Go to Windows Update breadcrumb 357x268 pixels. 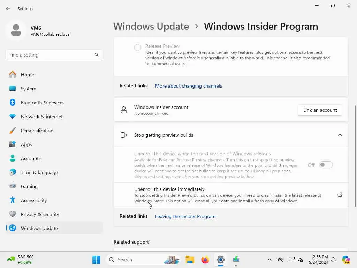click(151, 26)
